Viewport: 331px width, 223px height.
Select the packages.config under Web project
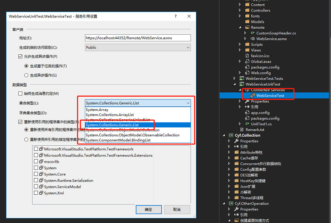(x=265, y=67)
